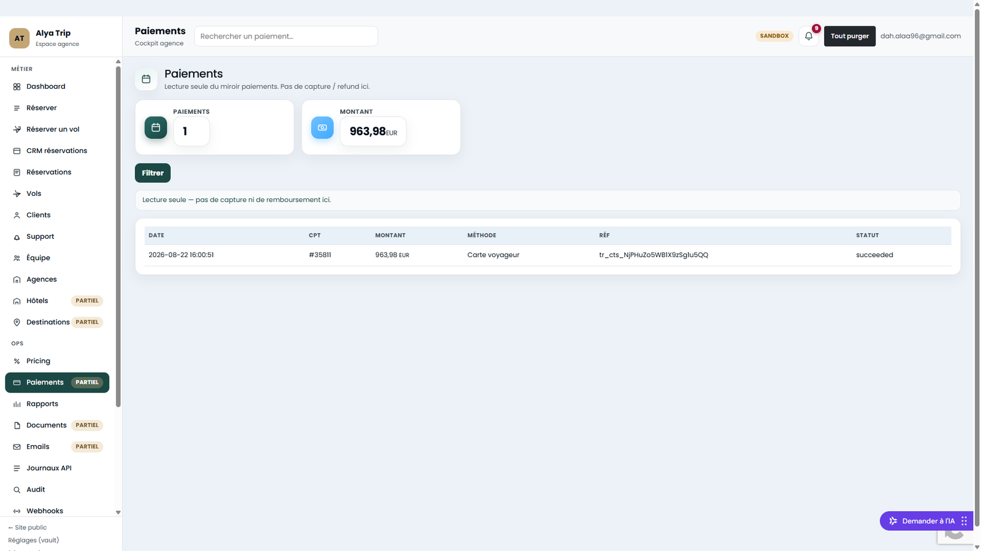Open Journaux API in sidebar
Viewport: 981px width, 551px height.
click(x=57, y=468)
